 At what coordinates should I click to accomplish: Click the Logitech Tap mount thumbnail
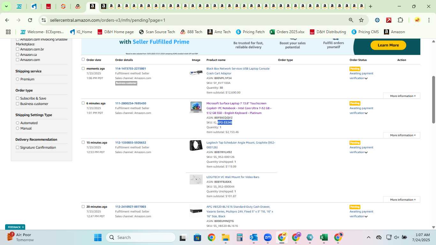[196, 145]
